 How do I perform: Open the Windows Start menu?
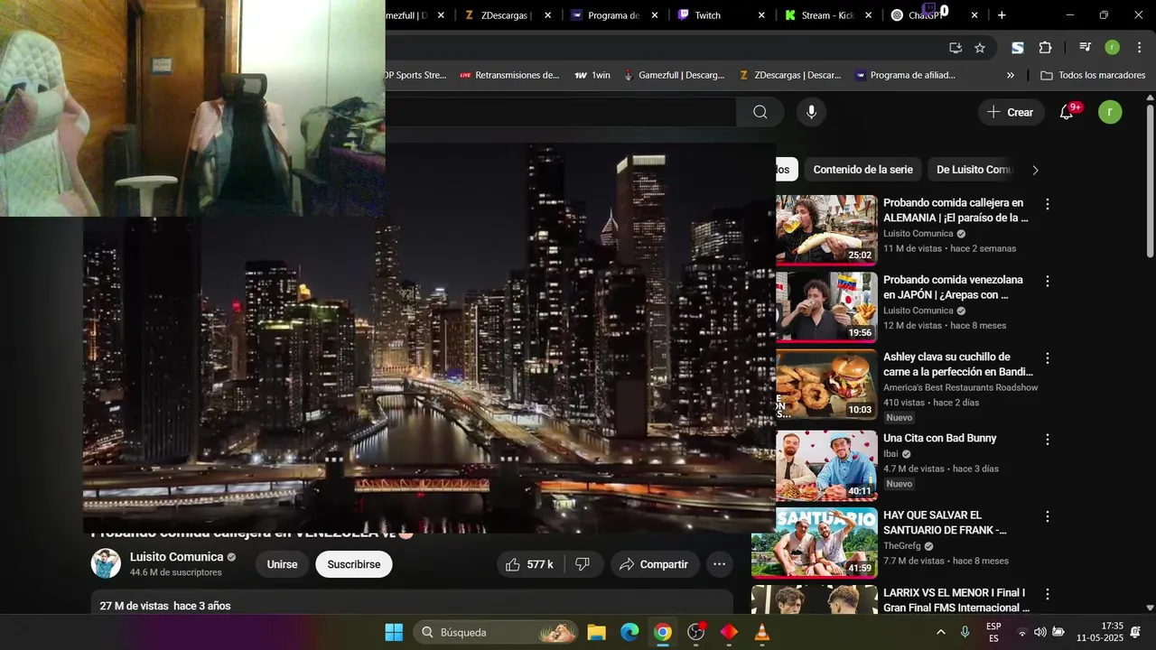(394, 632)
